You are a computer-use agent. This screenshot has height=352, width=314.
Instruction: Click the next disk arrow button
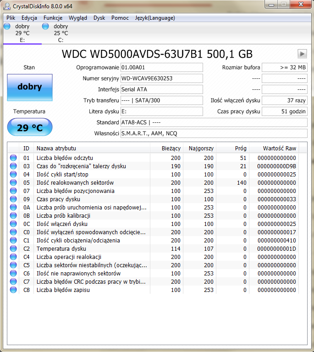click(x=302, y=54)
